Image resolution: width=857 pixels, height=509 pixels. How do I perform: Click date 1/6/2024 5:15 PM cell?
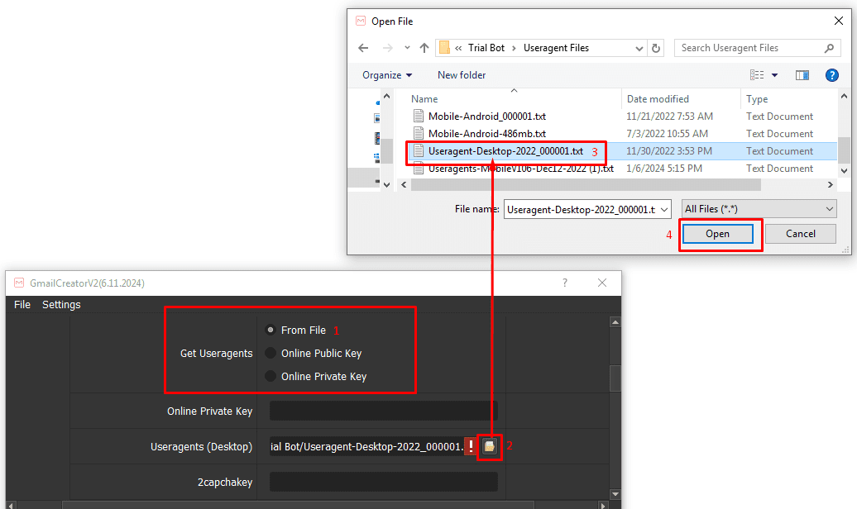pos(664,169)
